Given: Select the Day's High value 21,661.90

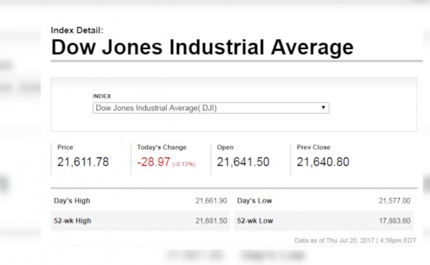Looking at the screenshot, I should click(x=211, y=201).
